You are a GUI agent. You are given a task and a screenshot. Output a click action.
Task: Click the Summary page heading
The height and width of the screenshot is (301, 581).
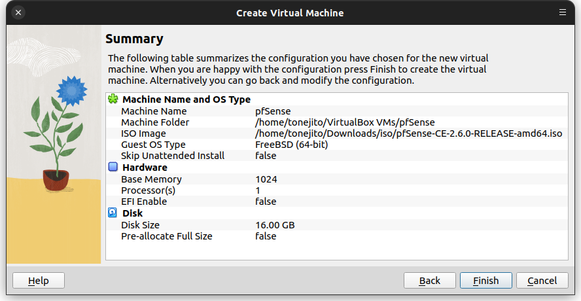[x=134, y=39]
